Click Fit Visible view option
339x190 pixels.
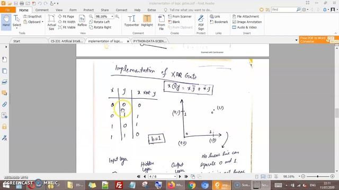click(67, 27)
